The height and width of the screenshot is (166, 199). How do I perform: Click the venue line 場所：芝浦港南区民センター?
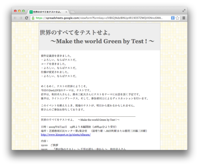coord(94,131)
